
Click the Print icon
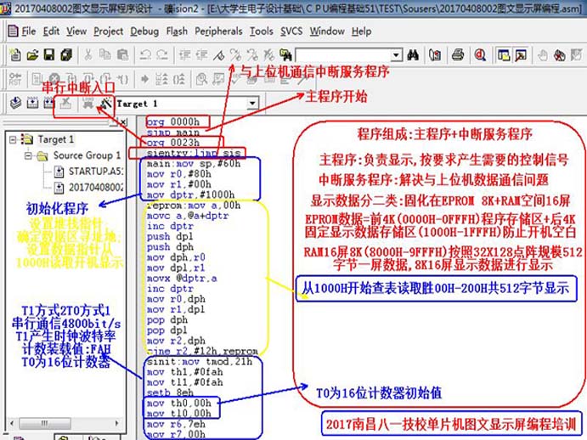(x=458, y=55)
